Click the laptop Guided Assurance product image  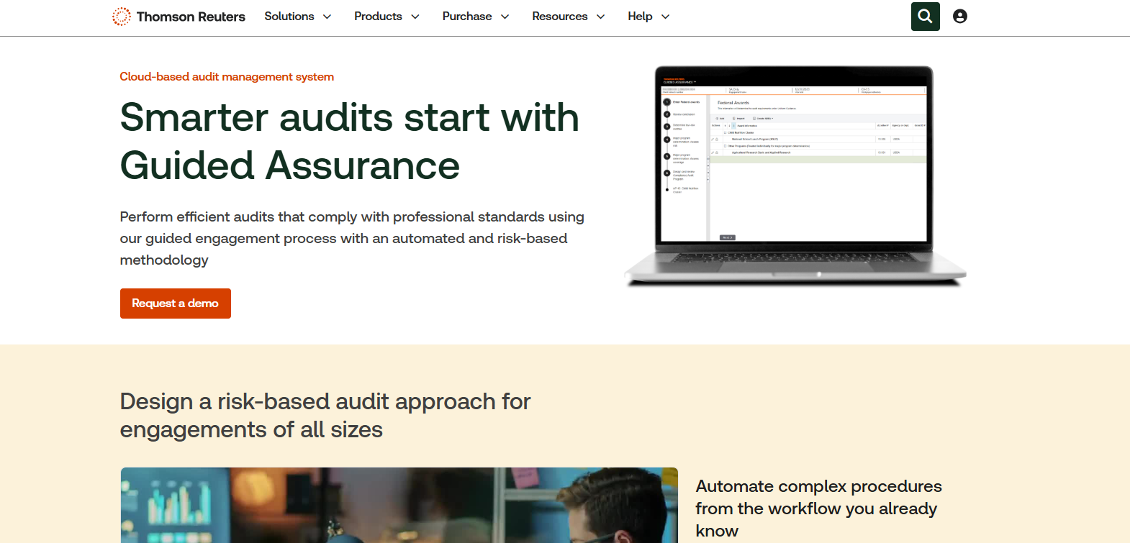795,176
